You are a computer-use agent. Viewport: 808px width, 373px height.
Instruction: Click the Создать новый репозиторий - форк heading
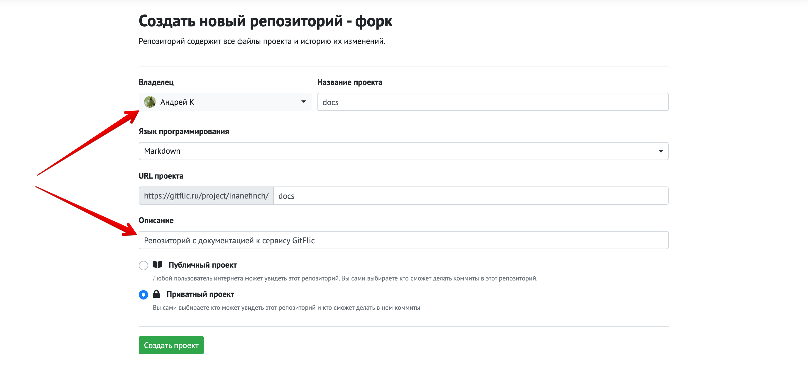tap(265, 21)
